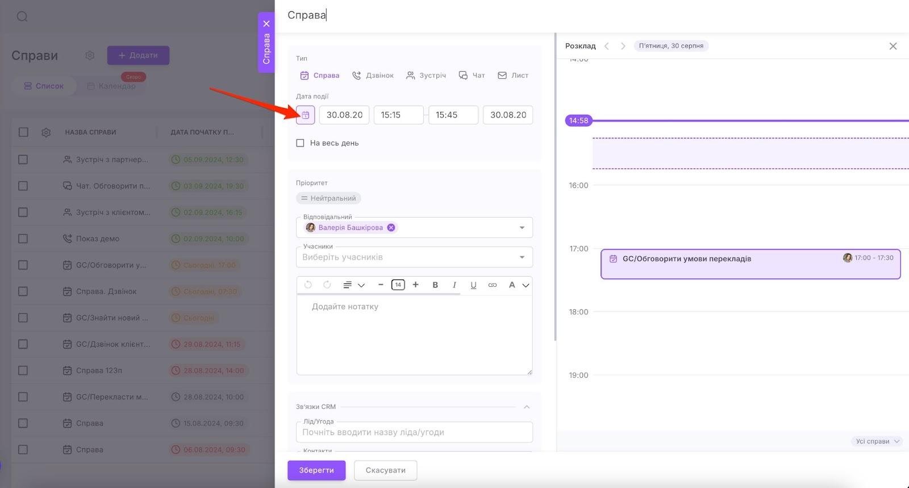Image resolution: width=909 pixels, height=488 pixels.
Task: Select the Дзвінок activity type
Action: tap(373, 75)
